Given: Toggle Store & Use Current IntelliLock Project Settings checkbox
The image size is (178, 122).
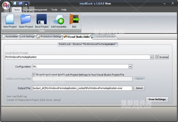Looking at the screenshot, I should point(33,74).
